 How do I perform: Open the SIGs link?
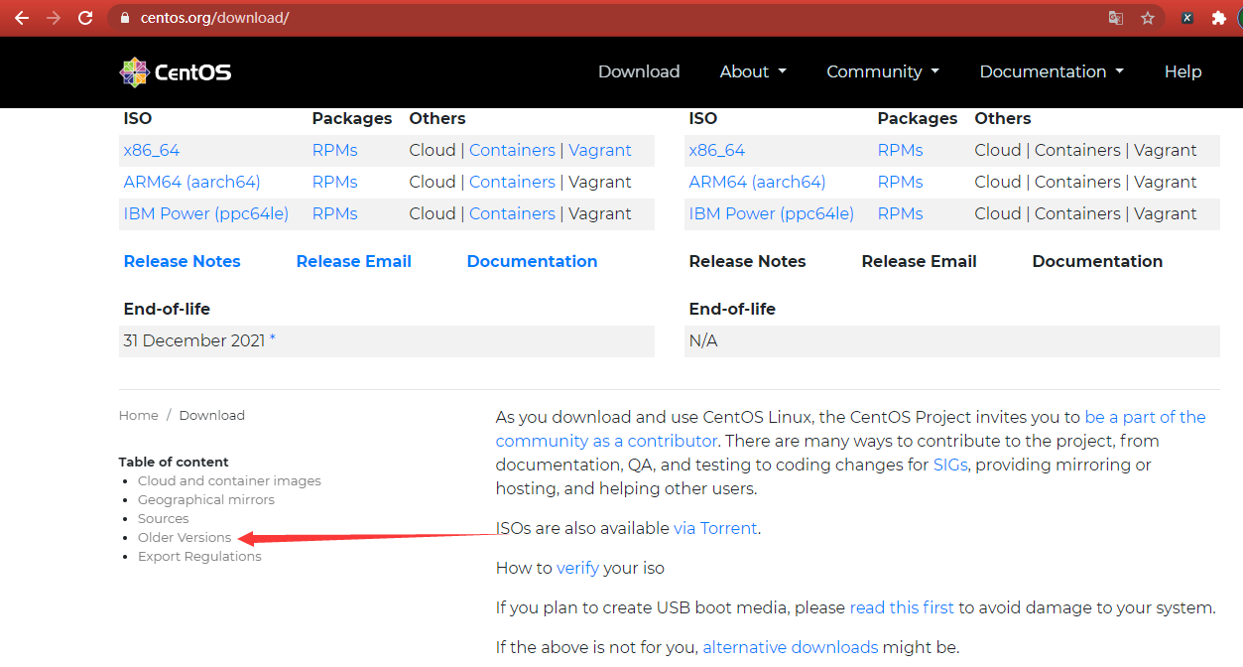click(x=950, y=465)
